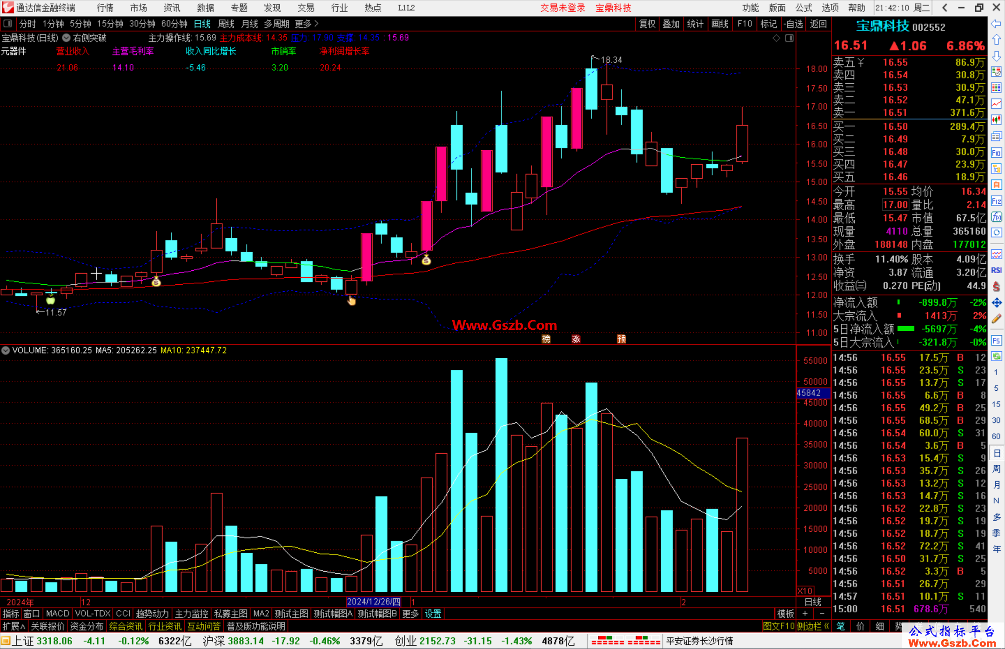This screenshot has height=649, width=1005.
Task: Click the minus button beside 模板
Action: 822,614
